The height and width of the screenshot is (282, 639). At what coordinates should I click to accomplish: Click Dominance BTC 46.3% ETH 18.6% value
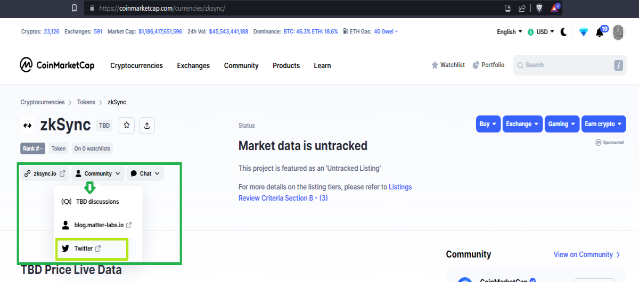click(310, 32)
